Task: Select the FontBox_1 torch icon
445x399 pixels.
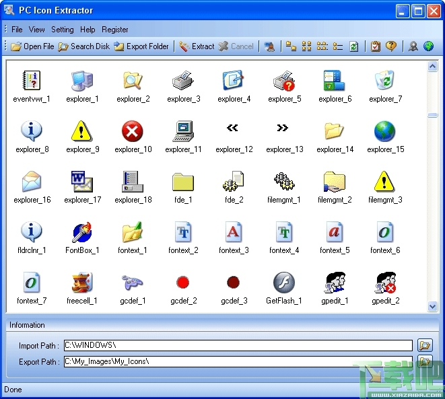Action: (x=82, y=232)
